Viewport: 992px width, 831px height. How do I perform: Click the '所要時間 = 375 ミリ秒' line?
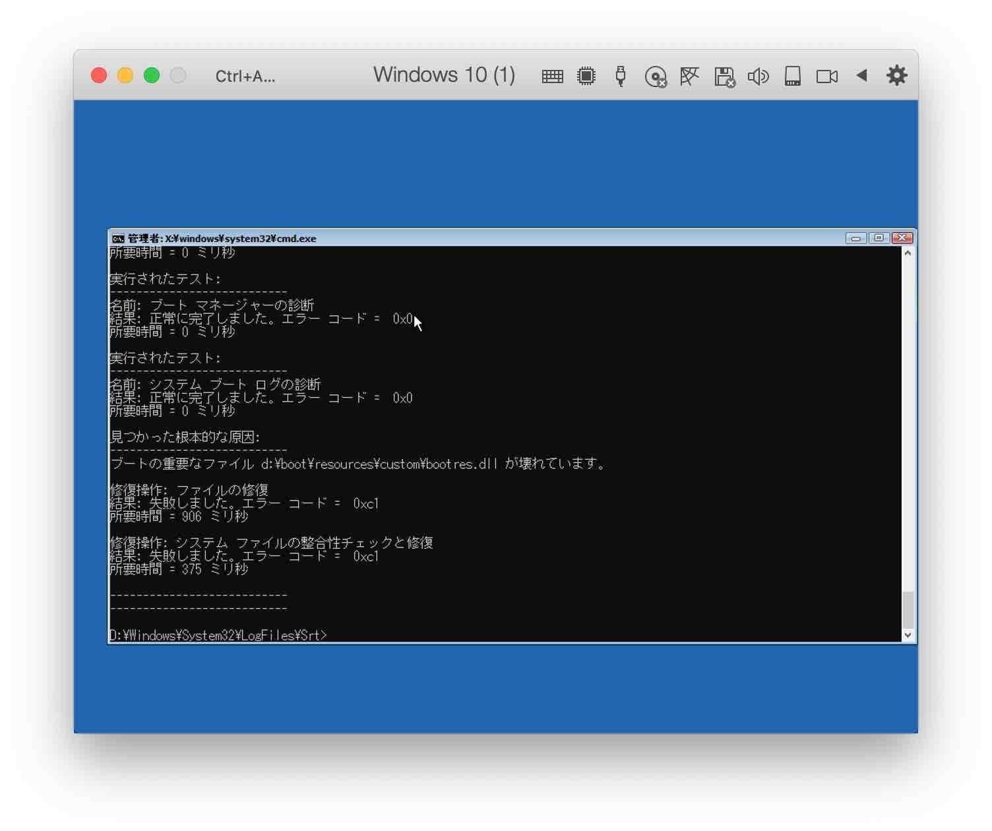pos(179,569)
